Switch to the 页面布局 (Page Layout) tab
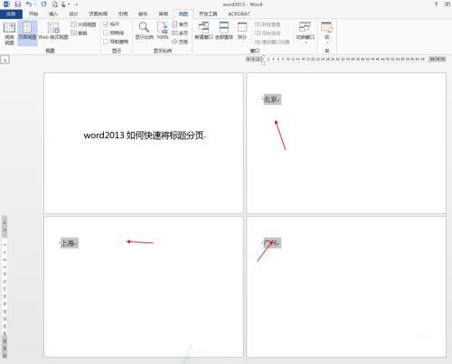Screen dimensions: 452x364 click(x=99, y=14)
